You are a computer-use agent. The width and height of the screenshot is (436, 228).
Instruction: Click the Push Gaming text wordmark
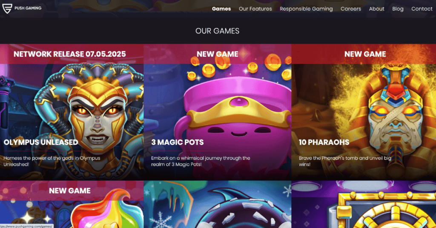[x=28, y=9]
